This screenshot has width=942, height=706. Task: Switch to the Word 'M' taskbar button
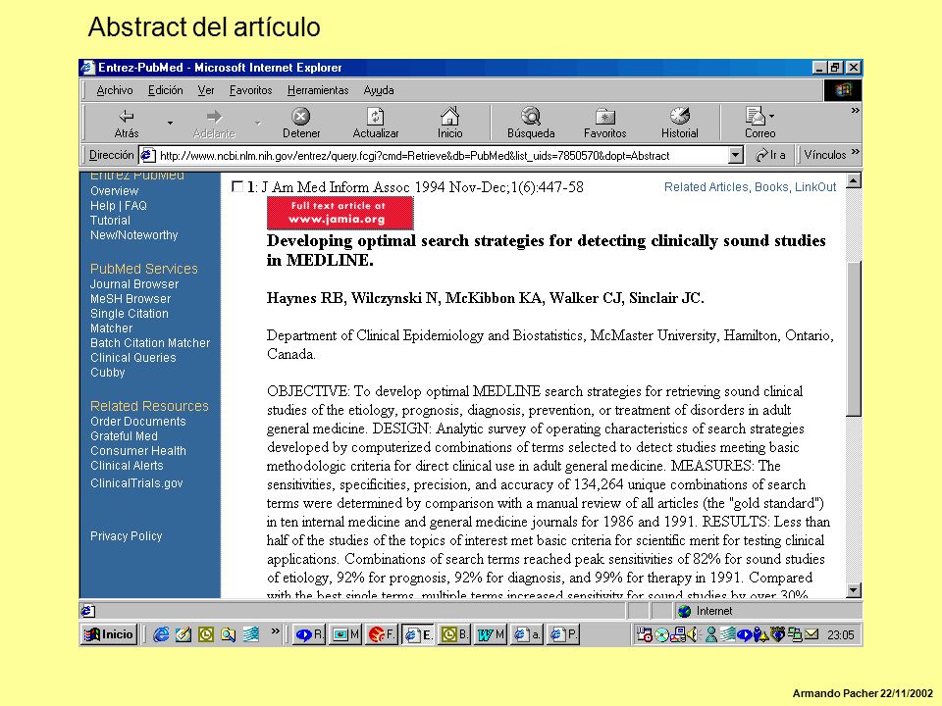pos(491,634)
